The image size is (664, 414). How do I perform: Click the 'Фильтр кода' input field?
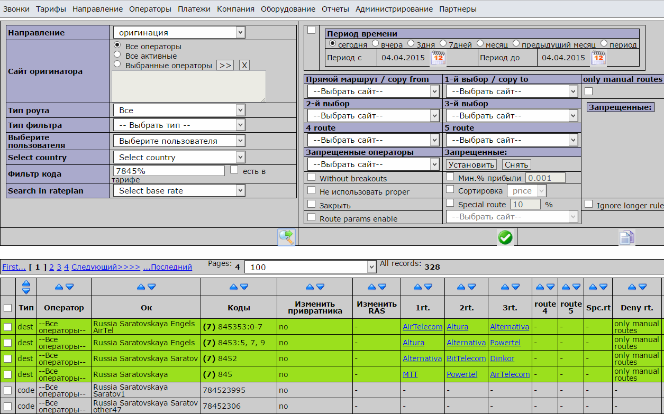click(169, 171)
